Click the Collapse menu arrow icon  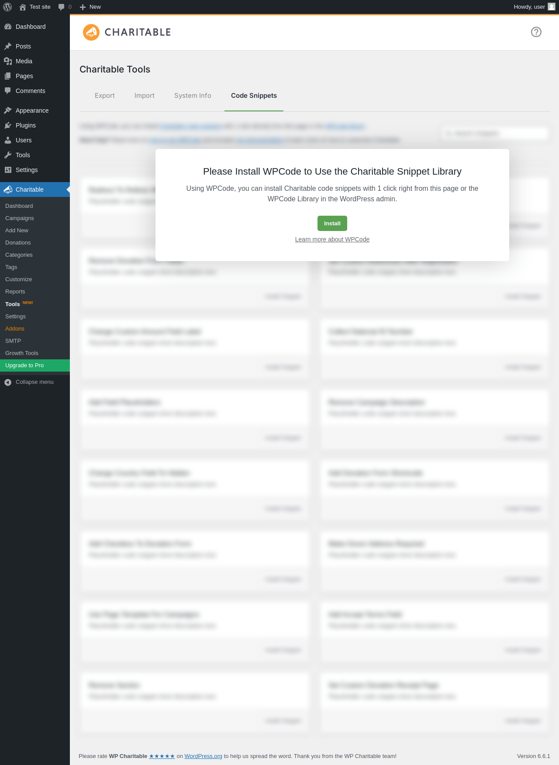(8, 382)
